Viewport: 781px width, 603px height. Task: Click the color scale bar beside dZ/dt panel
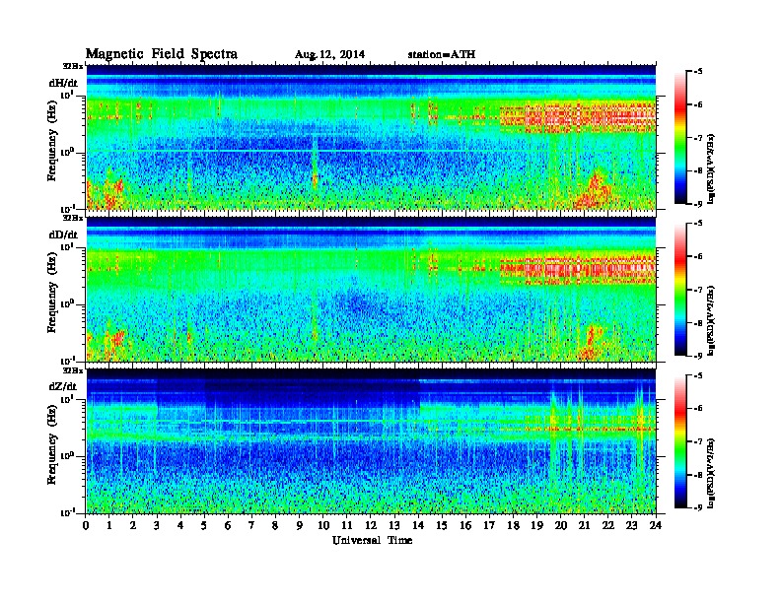pos(679,441)
